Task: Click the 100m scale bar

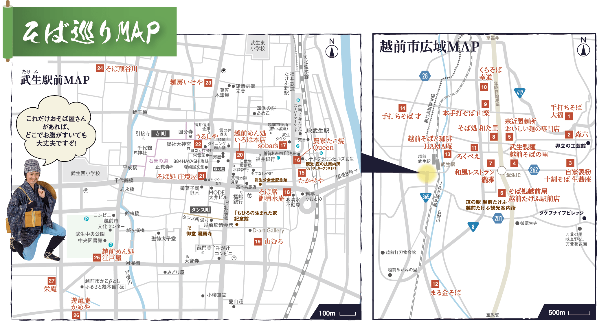Action: click(x=337, y=313)
